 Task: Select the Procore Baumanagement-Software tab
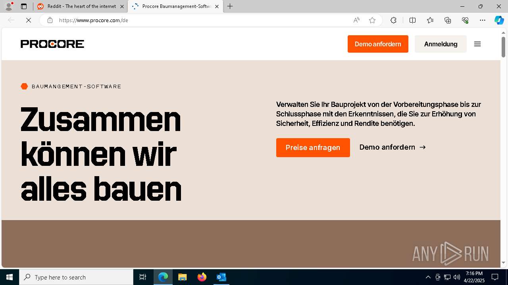click(175, 6)
